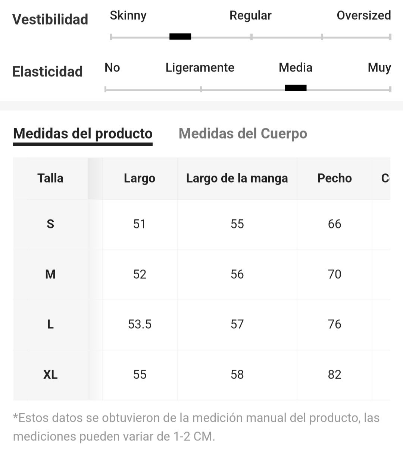
Task: Click the Pecho value 82 cell
Action: tap(334, 375)
